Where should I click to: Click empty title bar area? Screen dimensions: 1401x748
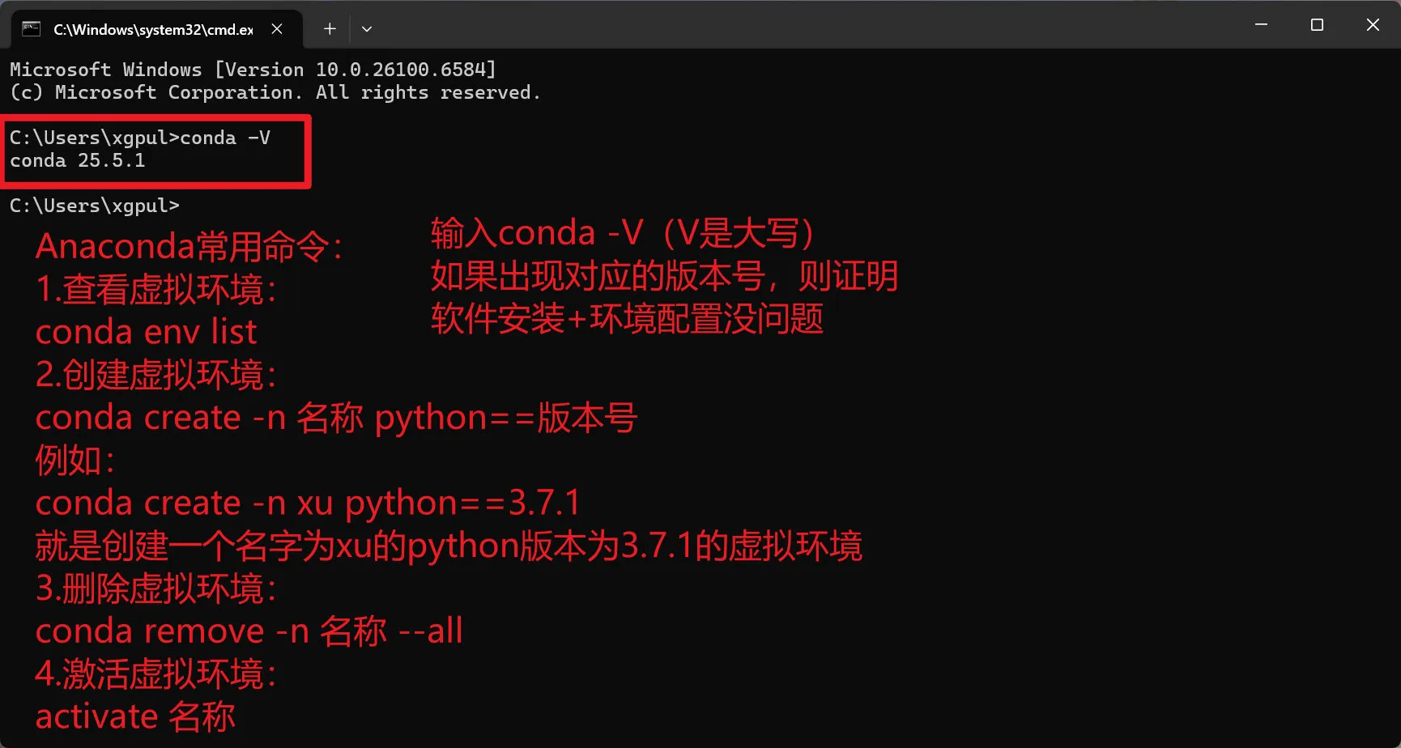pyautogui.click(x=810, y=25)
